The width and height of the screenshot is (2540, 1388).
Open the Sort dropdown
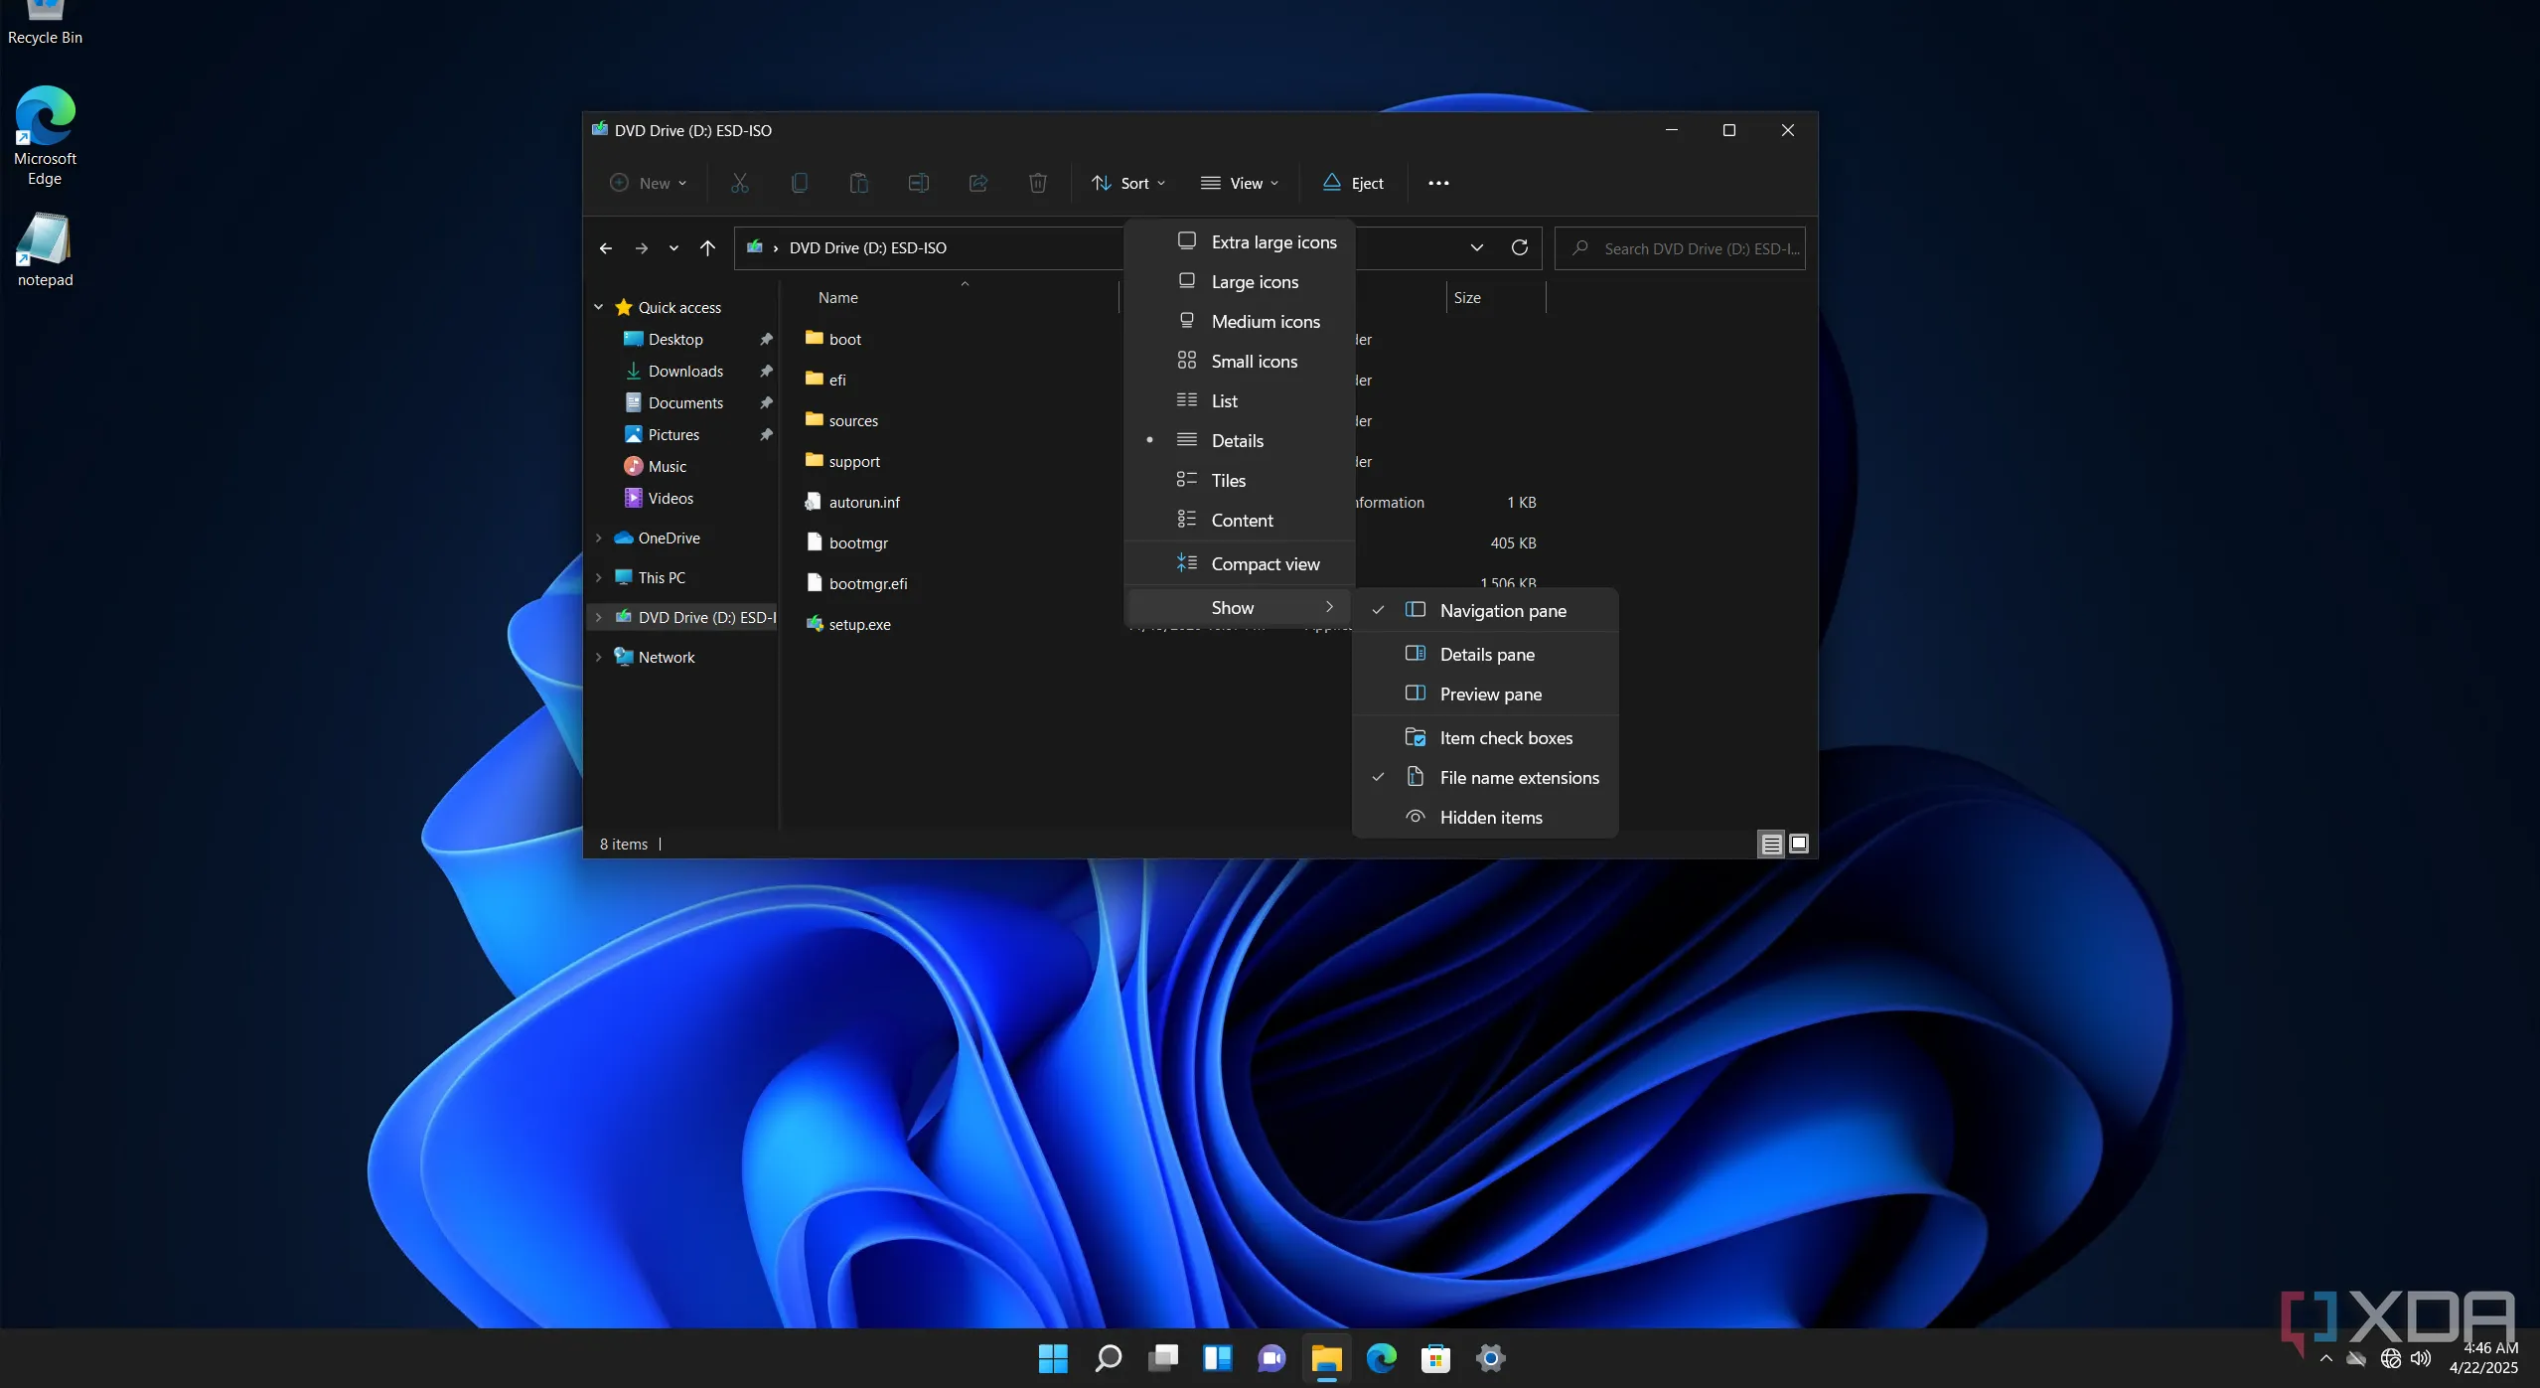(x=1128, y=183)
